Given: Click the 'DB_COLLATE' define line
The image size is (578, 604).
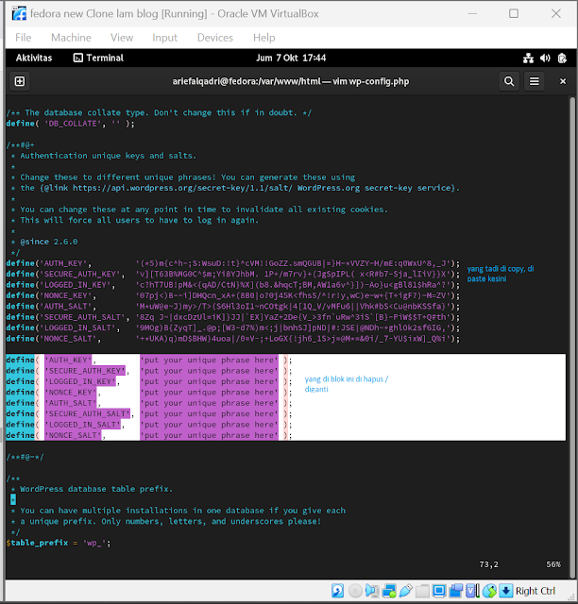Looking at the screenshot, I should pyautogui.click(x=70, y=124).
